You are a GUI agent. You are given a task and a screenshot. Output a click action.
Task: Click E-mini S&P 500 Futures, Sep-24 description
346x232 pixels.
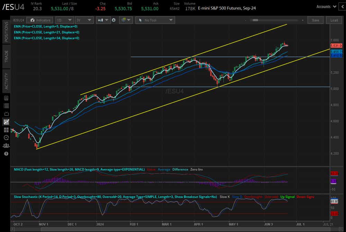(x=227, y=8)
